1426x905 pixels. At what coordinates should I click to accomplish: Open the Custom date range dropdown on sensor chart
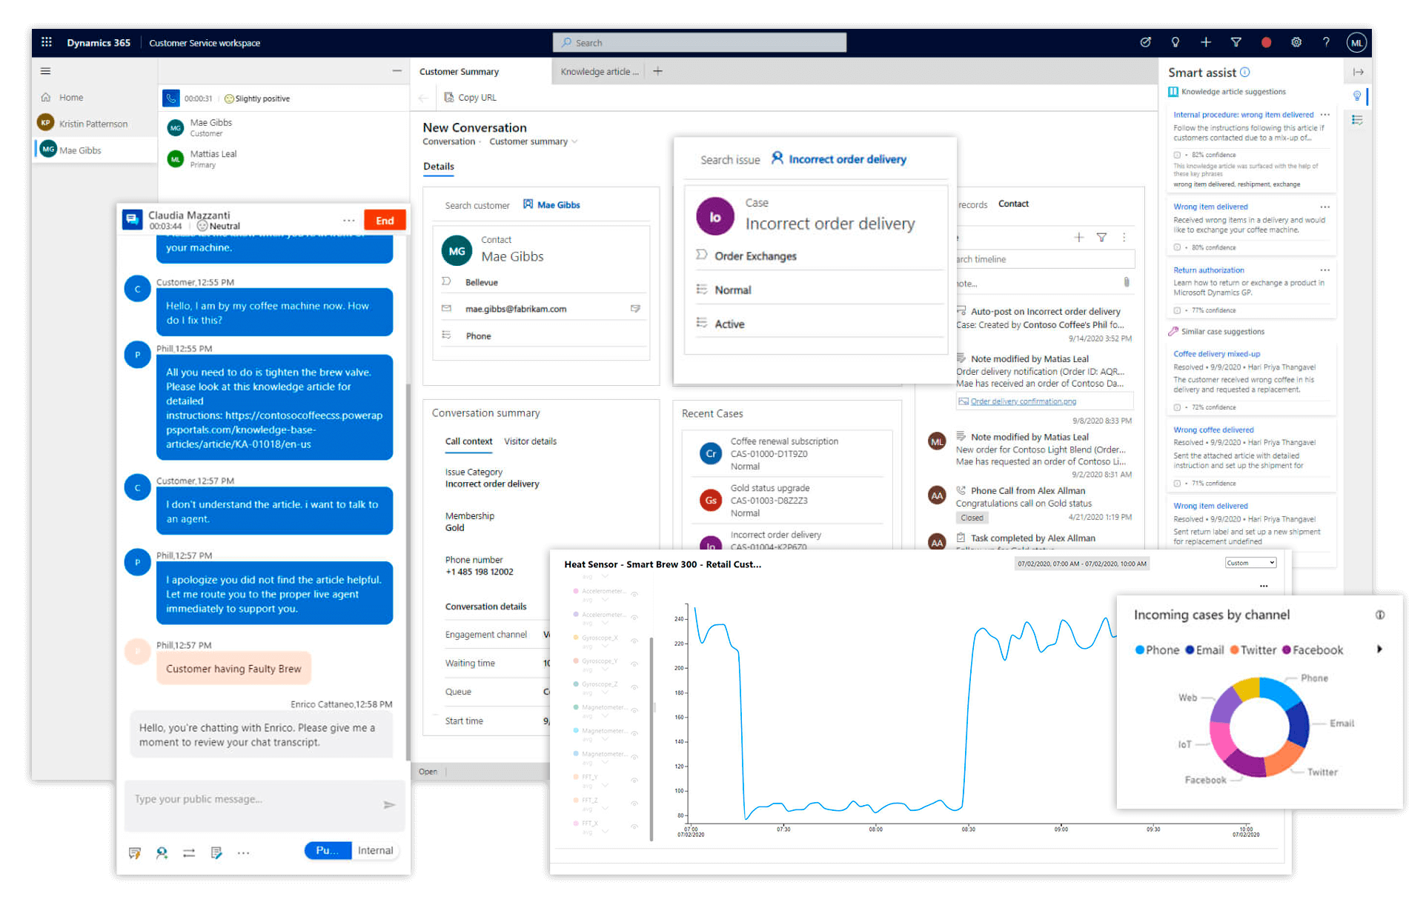point(1250,563)
